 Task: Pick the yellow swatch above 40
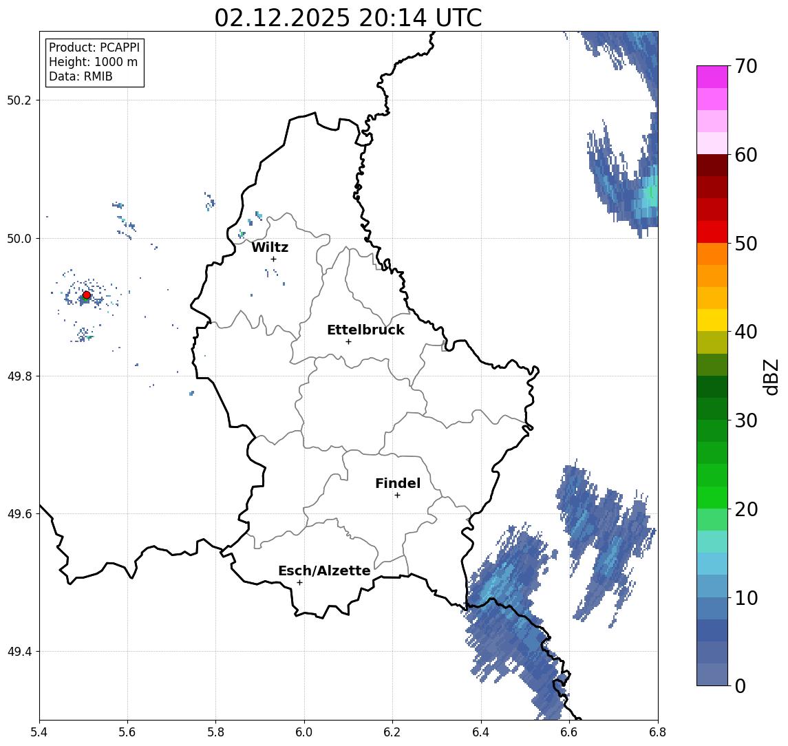[712, 320]
